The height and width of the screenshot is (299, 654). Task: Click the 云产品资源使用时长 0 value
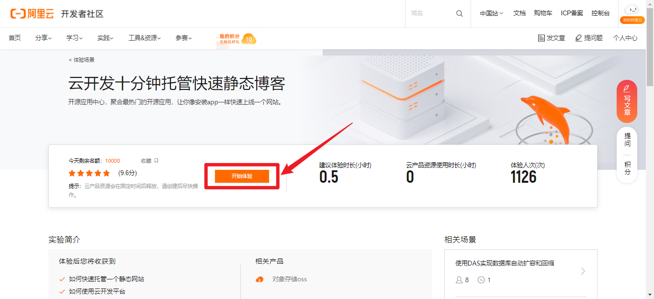coord(410,177)
